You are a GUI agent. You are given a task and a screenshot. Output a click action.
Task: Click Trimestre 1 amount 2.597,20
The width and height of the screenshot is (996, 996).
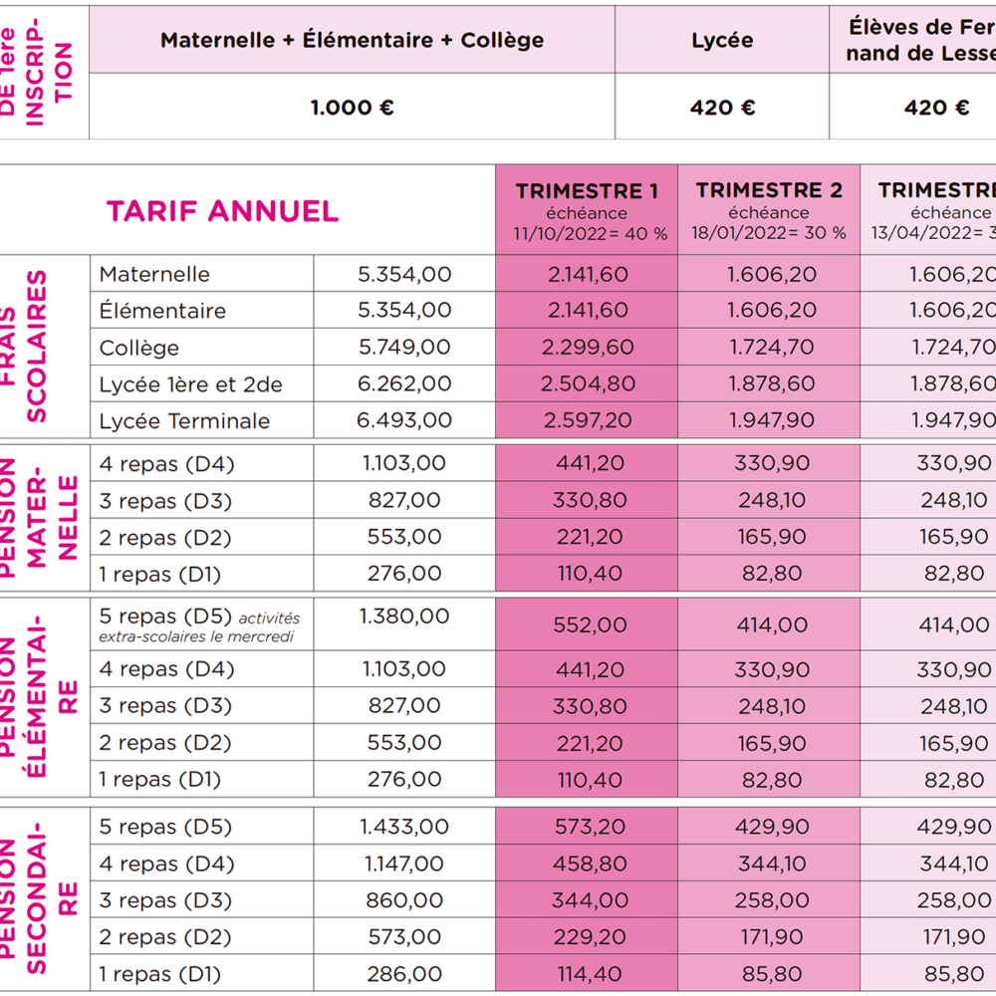coord(587,421)
